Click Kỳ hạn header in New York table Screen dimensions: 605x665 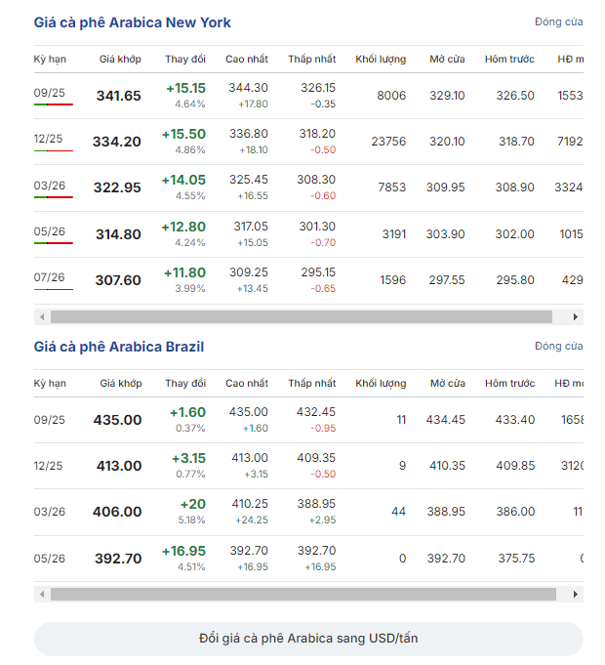[x=50, y=59]
